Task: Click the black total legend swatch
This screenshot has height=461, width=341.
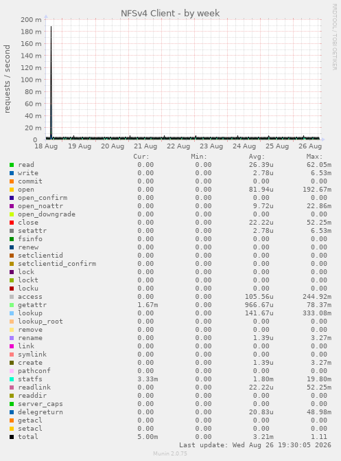Action: [x=12, y=437]
